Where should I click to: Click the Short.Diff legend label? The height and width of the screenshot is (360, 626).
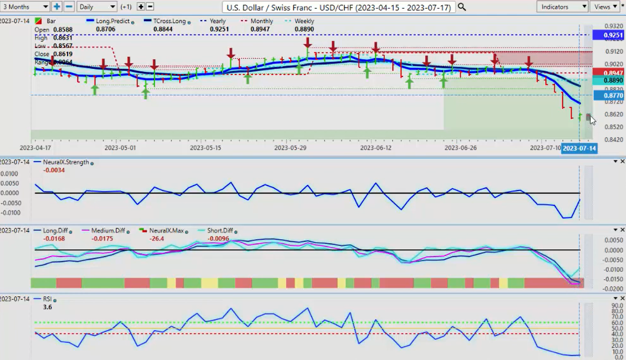(220, 230)
